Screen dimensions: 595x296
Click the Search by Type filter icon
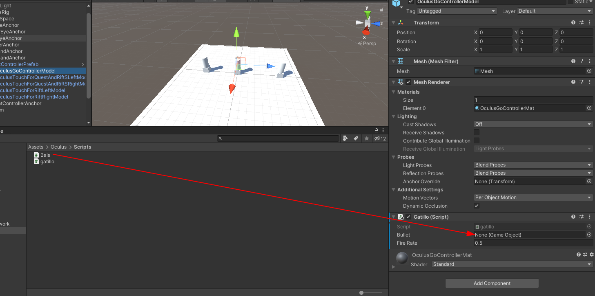tap(345, 138)
